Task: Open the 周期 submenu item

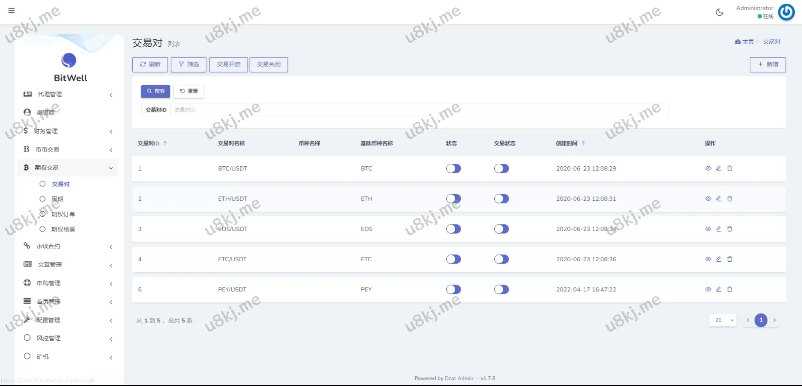Action: point(57,199)
